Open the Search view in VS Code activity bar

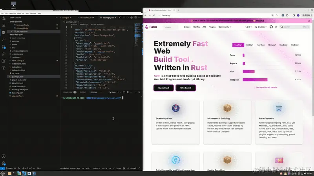4,40
